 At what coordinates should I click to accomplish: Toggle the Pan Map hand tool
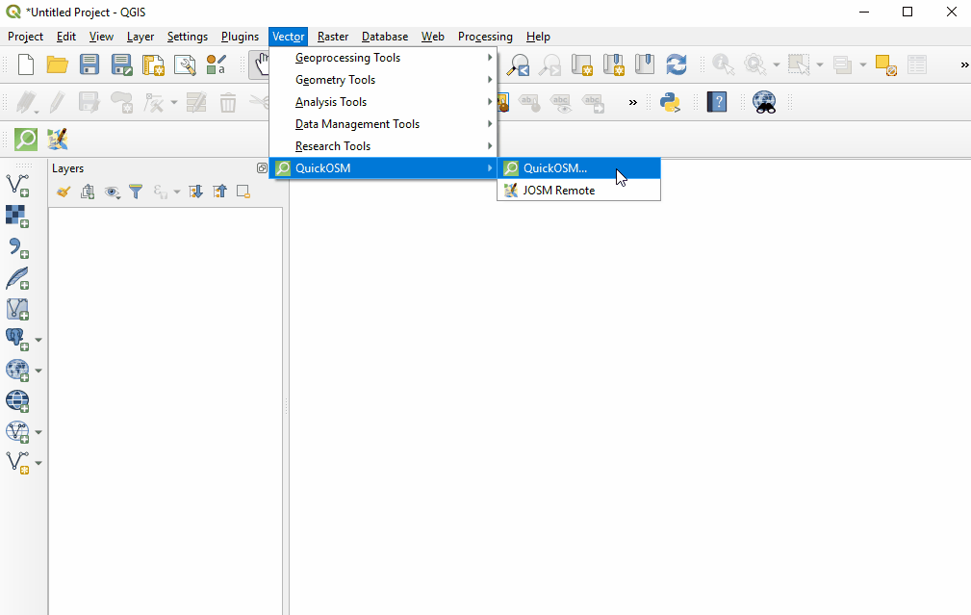click(x=260, y=64)
